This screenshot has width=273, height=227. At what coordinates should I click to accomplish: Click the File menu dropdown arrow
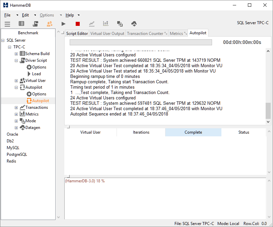click(x=17, y=15)
